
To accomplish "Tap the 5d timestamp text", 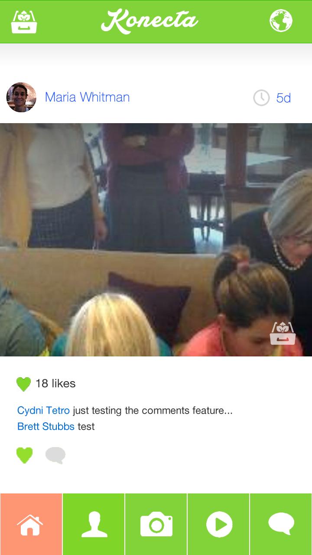I will [x=283, y=98].
